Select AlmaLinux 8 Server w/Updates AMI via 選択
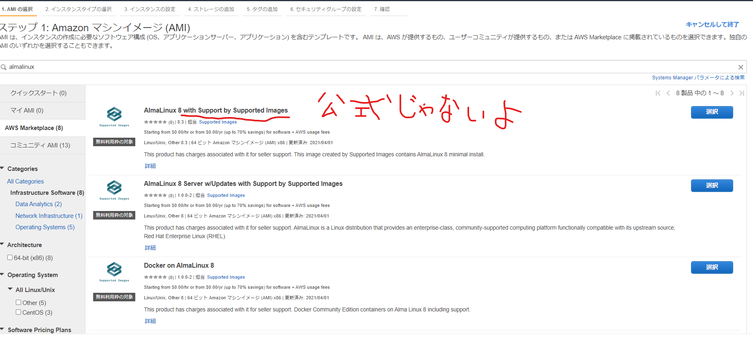This screenshot has width=753, height=341. click(712, 185)
